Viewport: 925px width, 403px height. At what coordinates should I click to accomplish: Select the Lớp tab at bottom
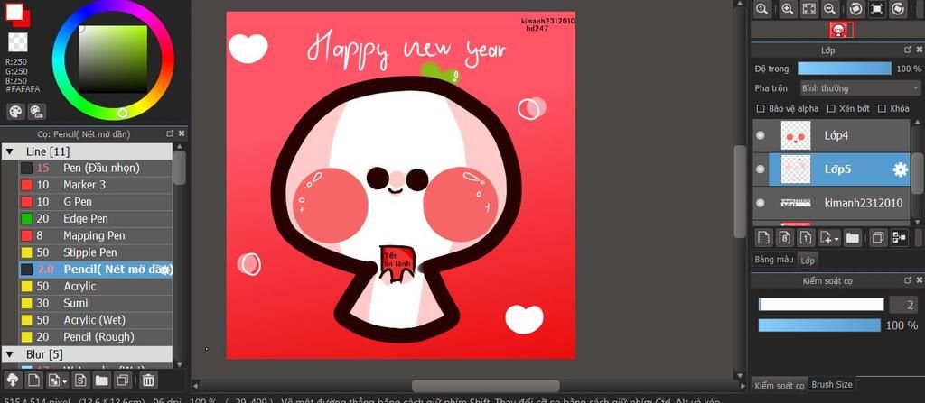[x=808, y=260]
